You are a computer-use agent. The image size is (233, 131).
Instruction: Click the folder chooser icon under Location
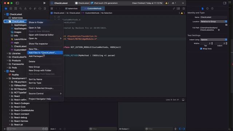coord(226,25)
